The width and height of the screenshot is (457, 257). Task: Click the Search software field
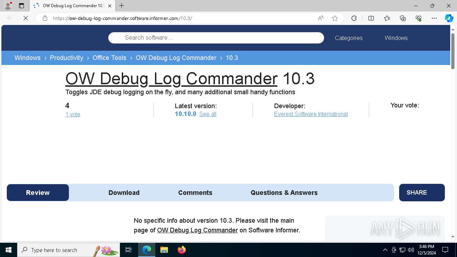click(216, 38)
